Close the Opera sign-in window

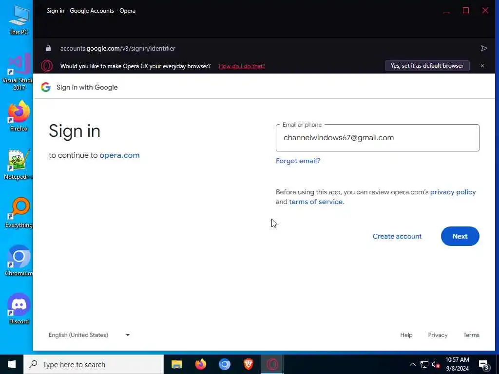pyautogui.click(x=485, y=11)
